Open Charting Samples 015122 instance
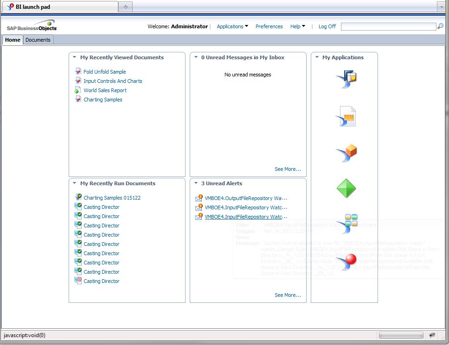 tap(112, 198)
